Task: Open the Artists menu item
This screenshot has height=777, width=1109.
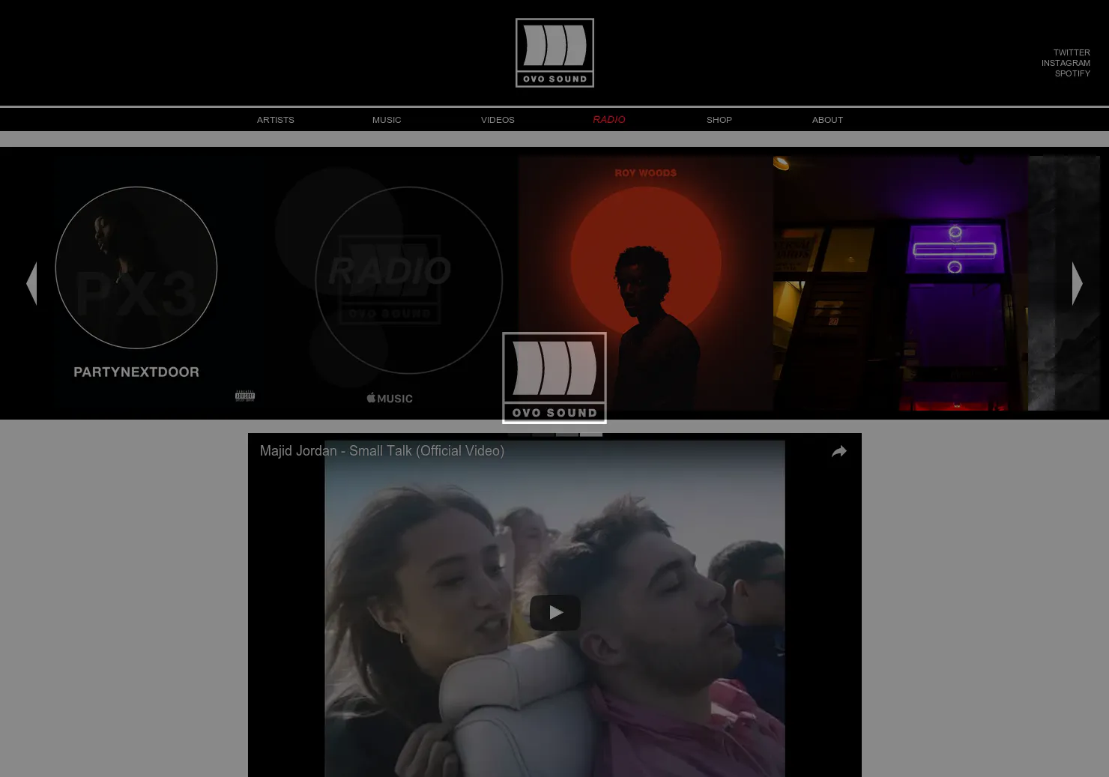Action: click(x=276, y=120)
